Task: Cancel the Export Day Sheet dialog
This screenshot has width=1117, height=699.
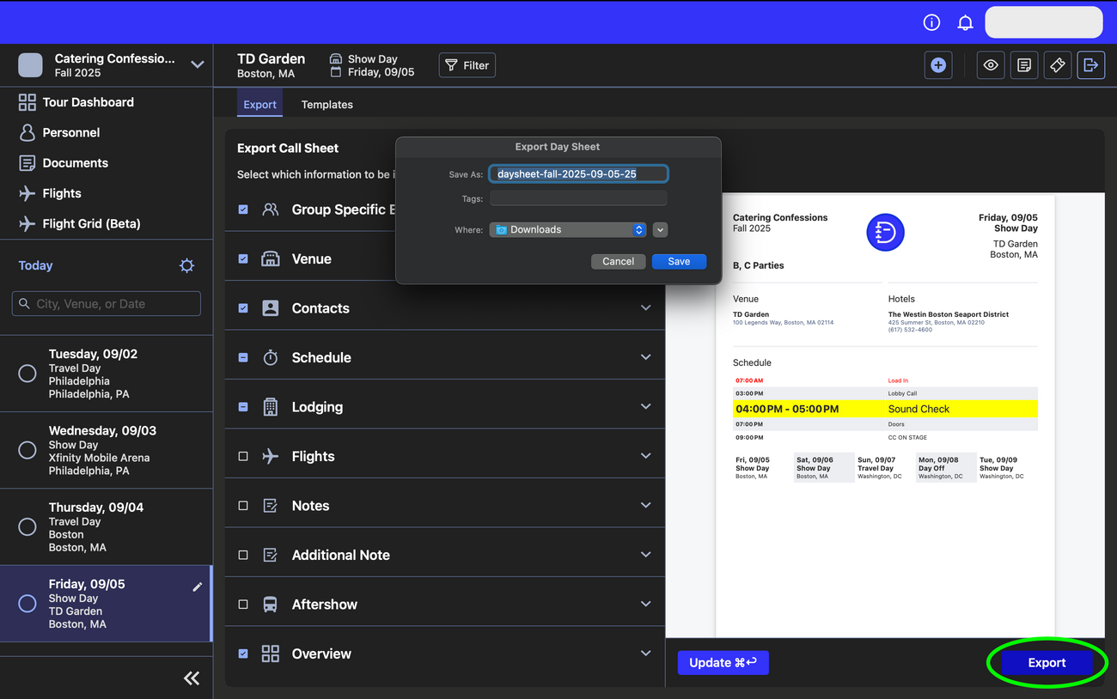Action: click(x=618, y=261)
